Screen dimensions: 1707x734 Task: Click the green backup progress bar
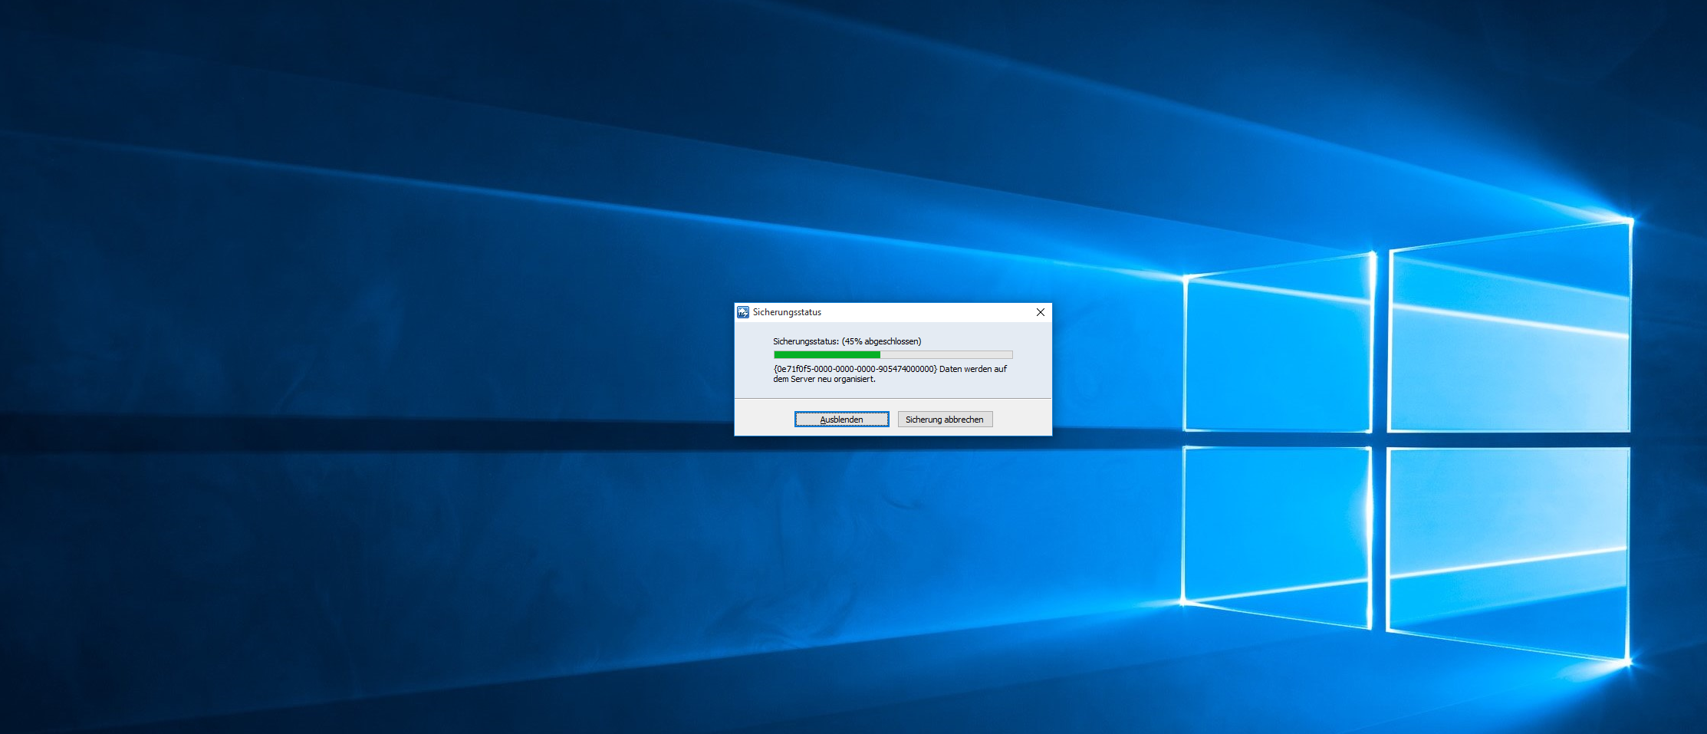point(893,355)
